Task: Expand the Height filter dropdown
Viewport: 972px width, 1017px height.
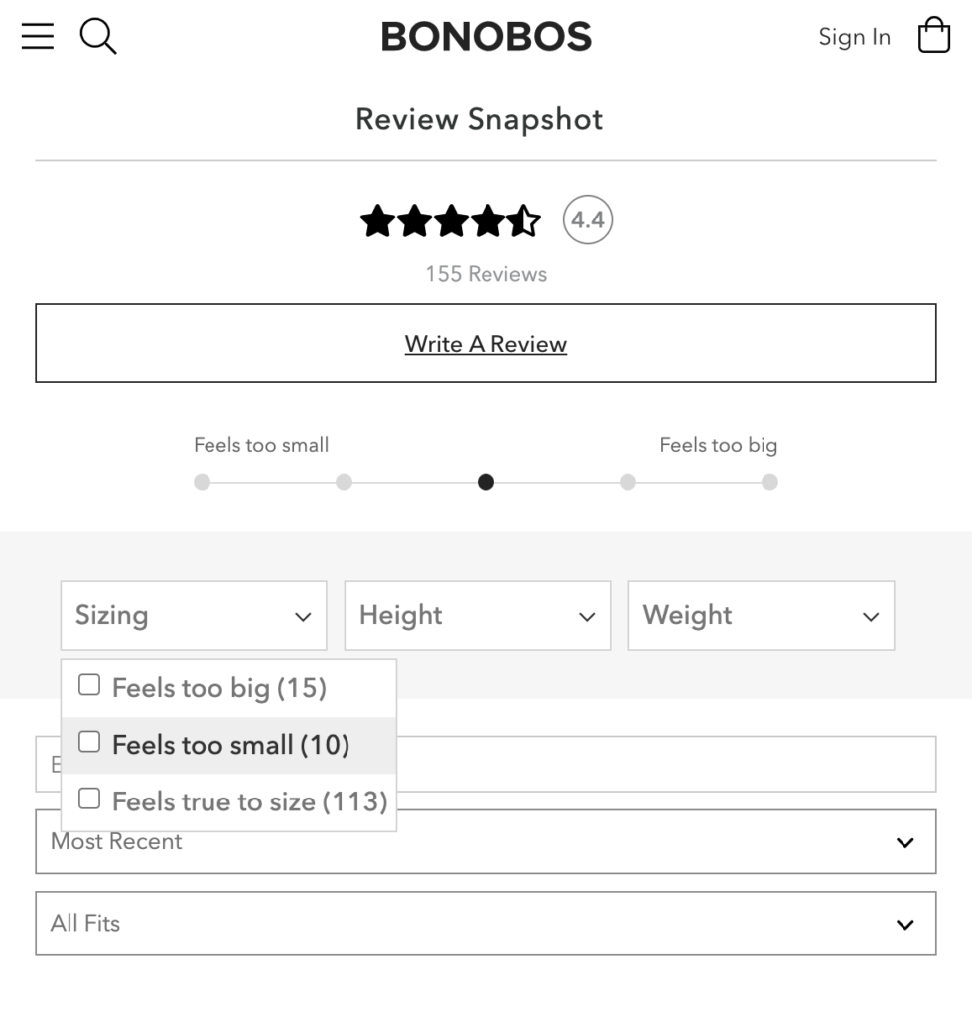Action: tap(477, 616)
